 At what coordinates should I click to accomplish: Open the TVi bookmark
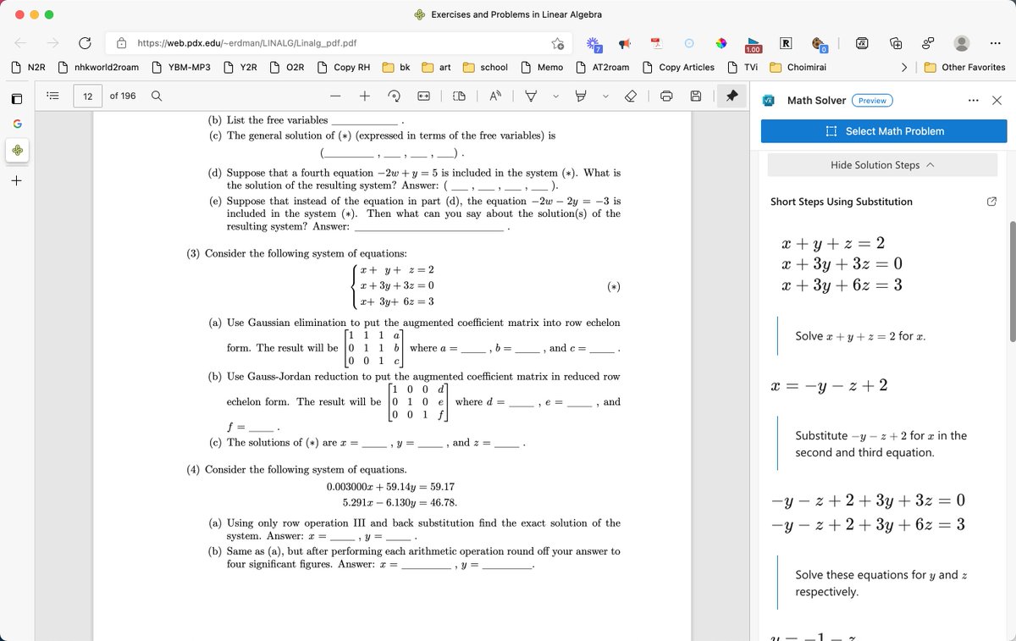coord(743,67)
